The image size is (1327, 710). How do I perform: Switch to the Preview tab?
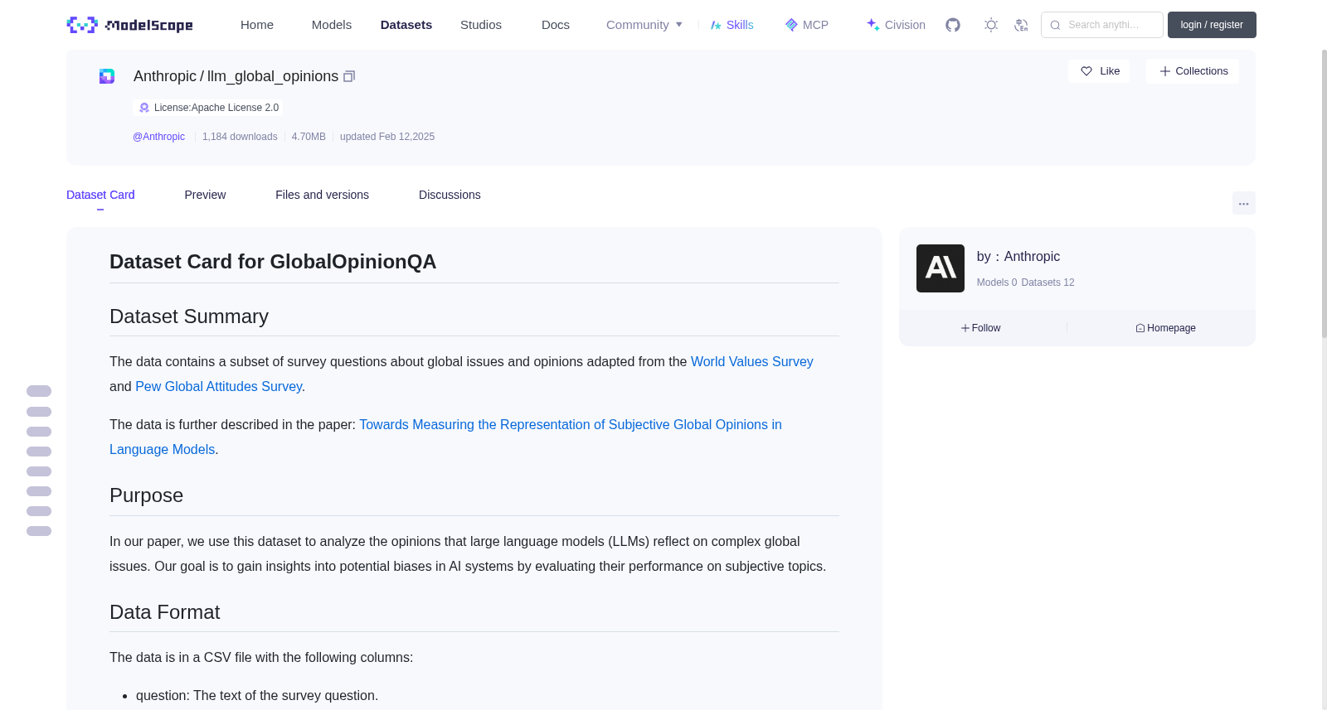[205, 195]
